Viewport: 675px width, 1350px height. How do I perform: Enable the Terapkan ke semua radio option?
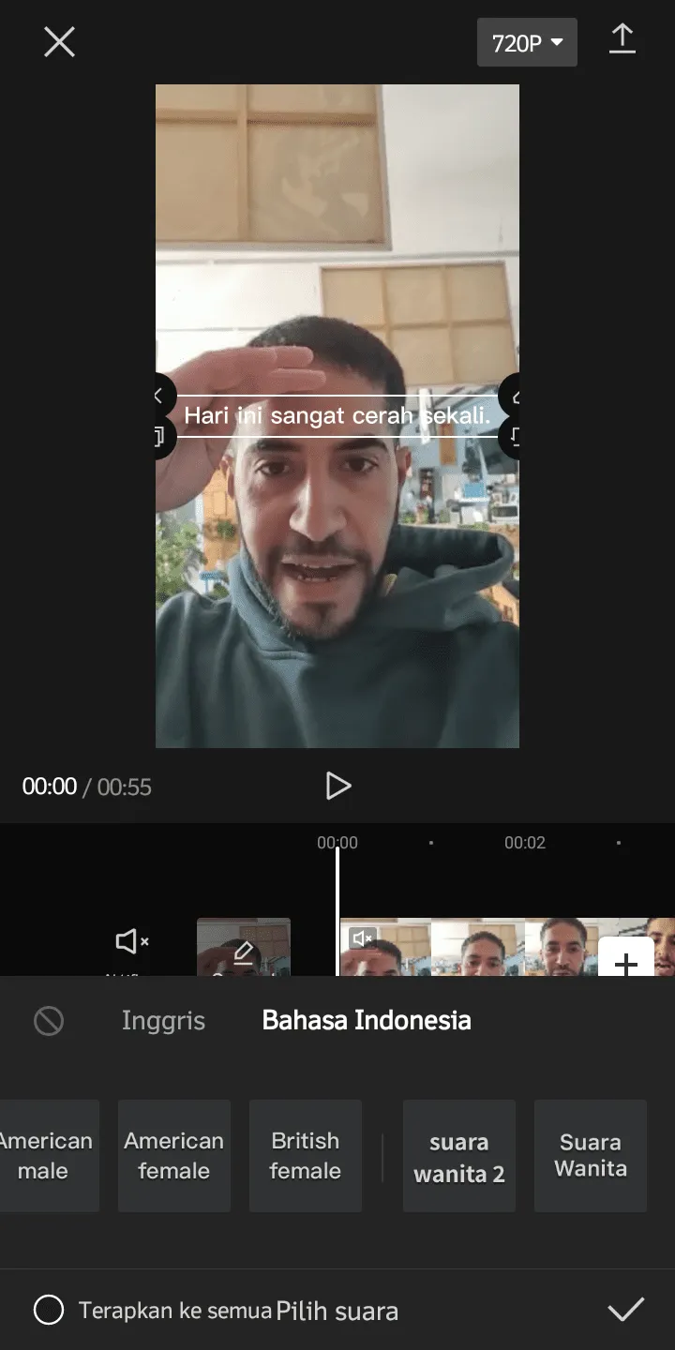pyautogui.click(x=49, y=1310)
